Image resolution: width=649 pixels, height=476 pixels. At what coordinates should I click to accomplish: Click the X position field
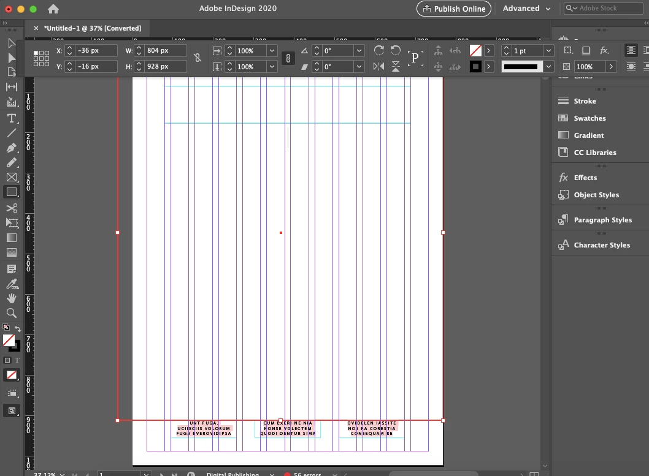96,50
